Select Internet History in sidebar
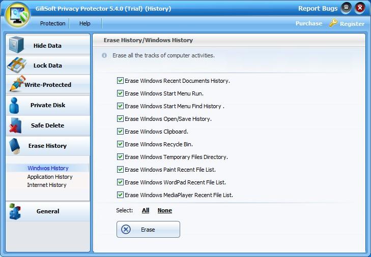Screen dimensions: 371x257 tap(47, 185)
